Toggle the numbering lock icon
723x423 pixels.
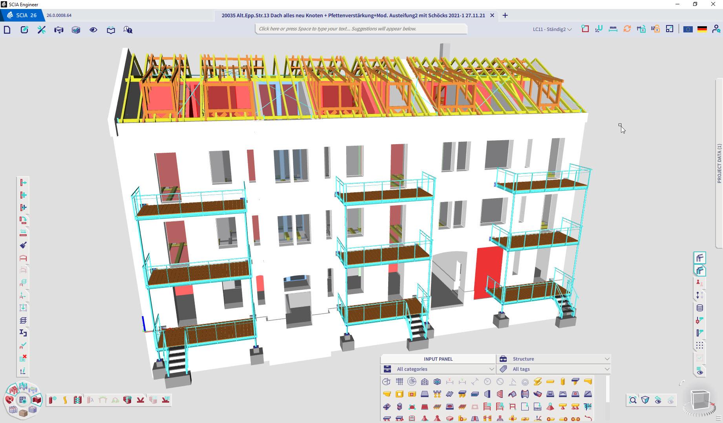[655, 29]
